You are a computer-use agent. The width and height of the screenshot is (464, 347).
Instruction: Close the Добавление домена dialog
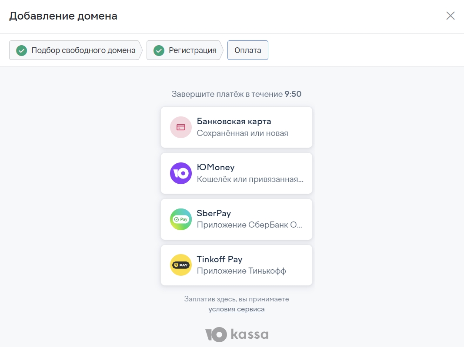pos(451,16)
